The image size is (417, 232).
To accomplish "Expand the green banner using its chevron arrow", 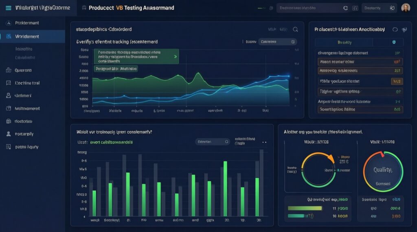I will [x=176, y=57].
